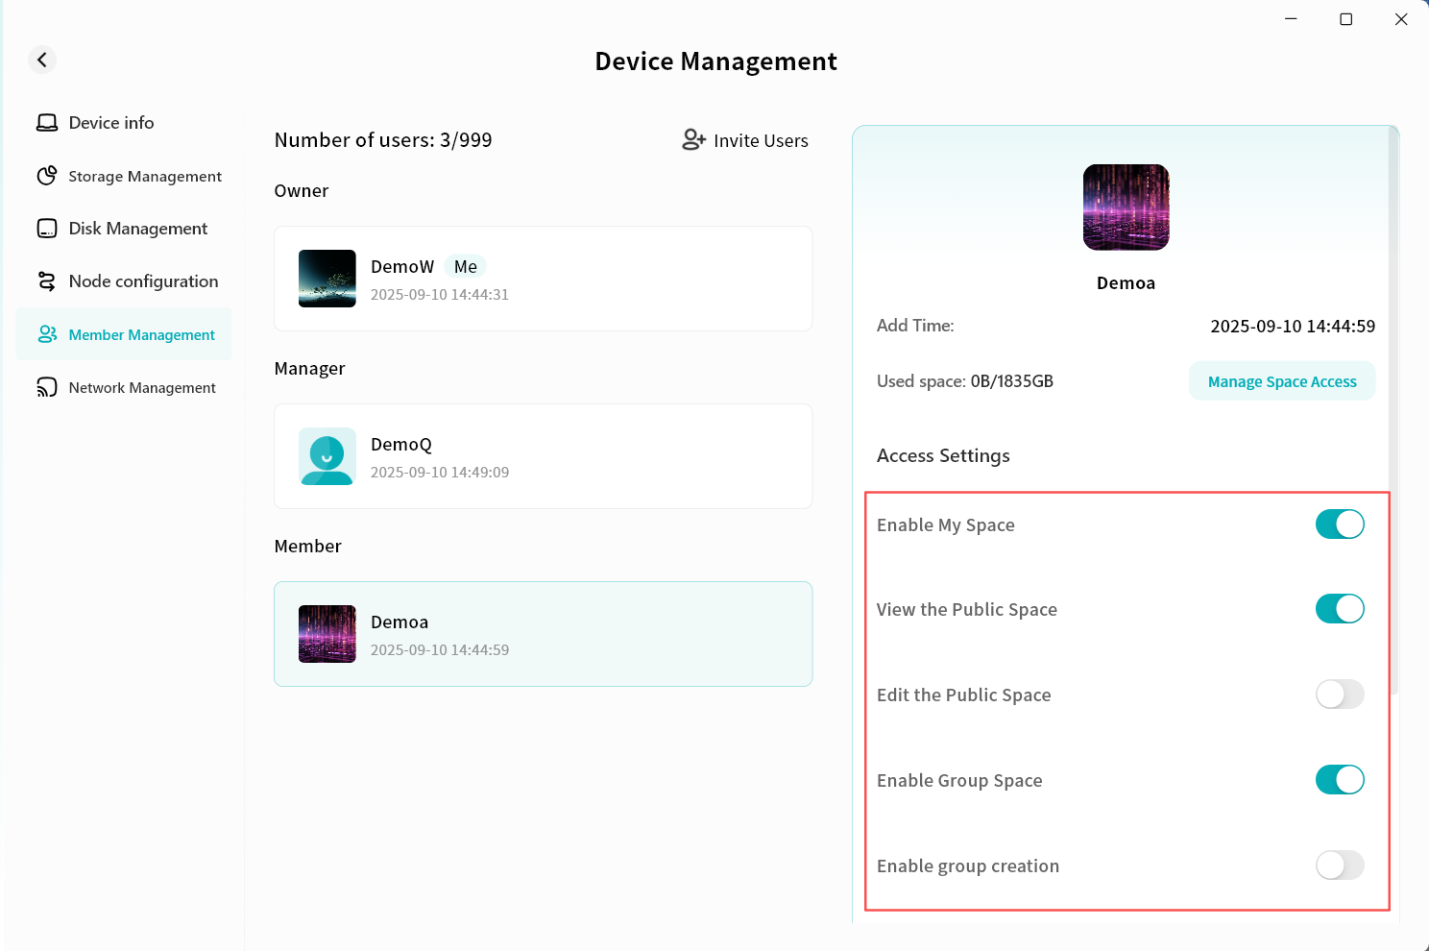The width and height of the screenshot is (1429, 951).
Task: Maximize the Device Management window
Action: (1345, 19)
